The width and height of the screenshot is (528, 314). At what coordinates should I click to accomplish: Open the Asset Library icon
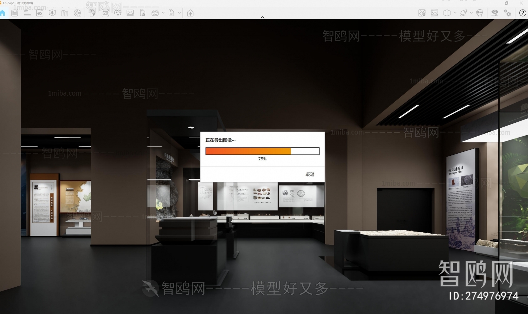tap(52, 13)
